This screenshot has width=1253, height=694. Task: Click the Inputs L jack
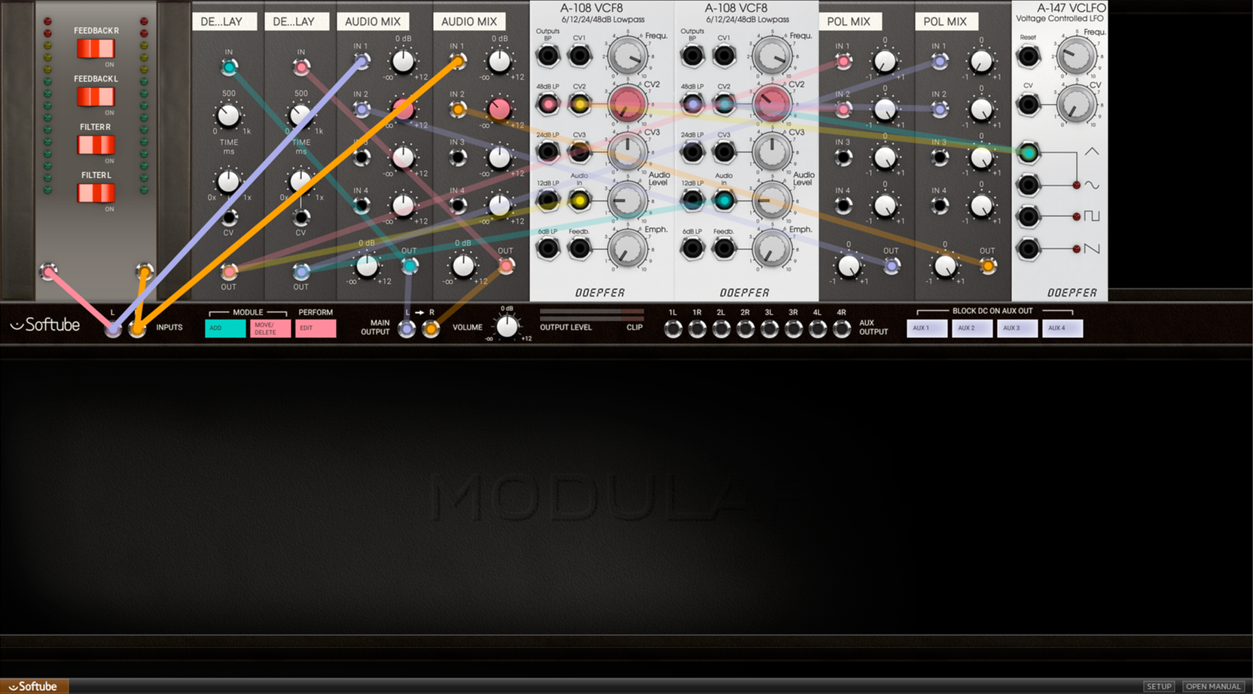click(113, 328)
